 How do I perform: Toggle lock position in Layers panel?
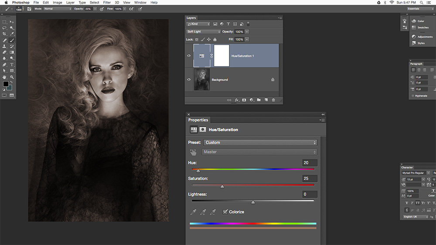point(209,40)
